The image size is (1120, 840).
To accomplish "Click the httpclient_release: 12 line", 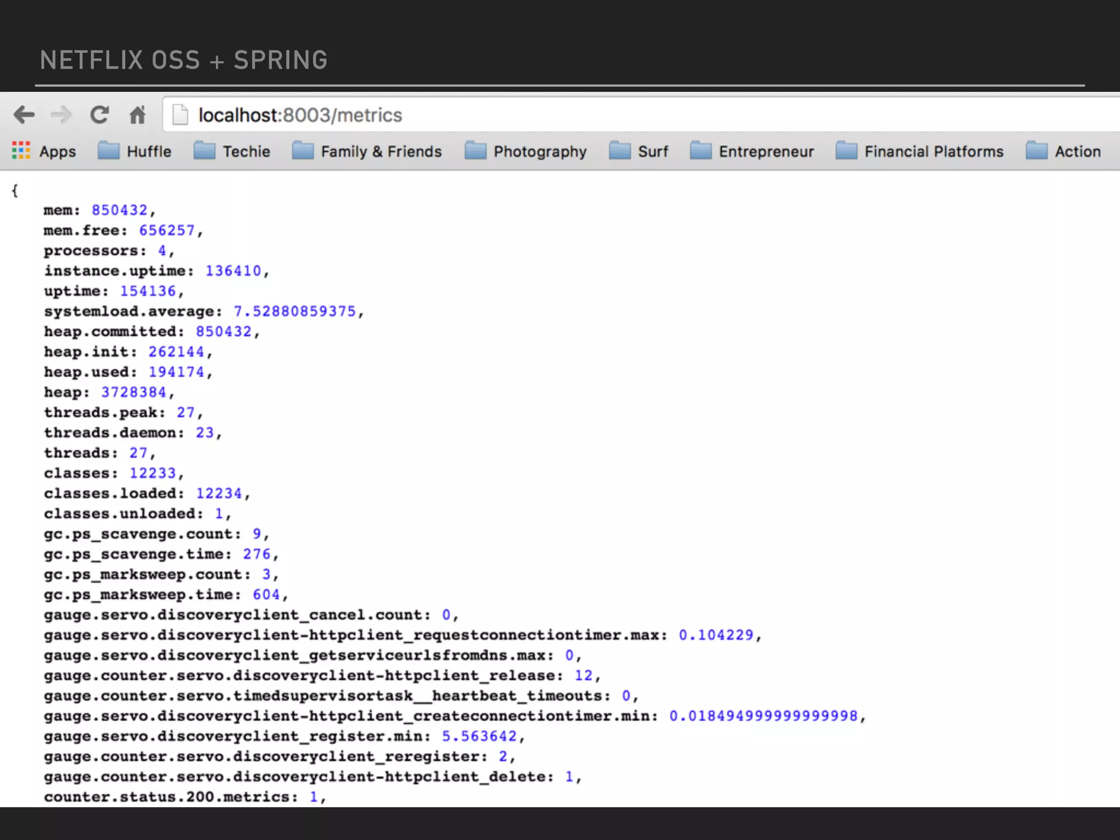I will 322,675.
